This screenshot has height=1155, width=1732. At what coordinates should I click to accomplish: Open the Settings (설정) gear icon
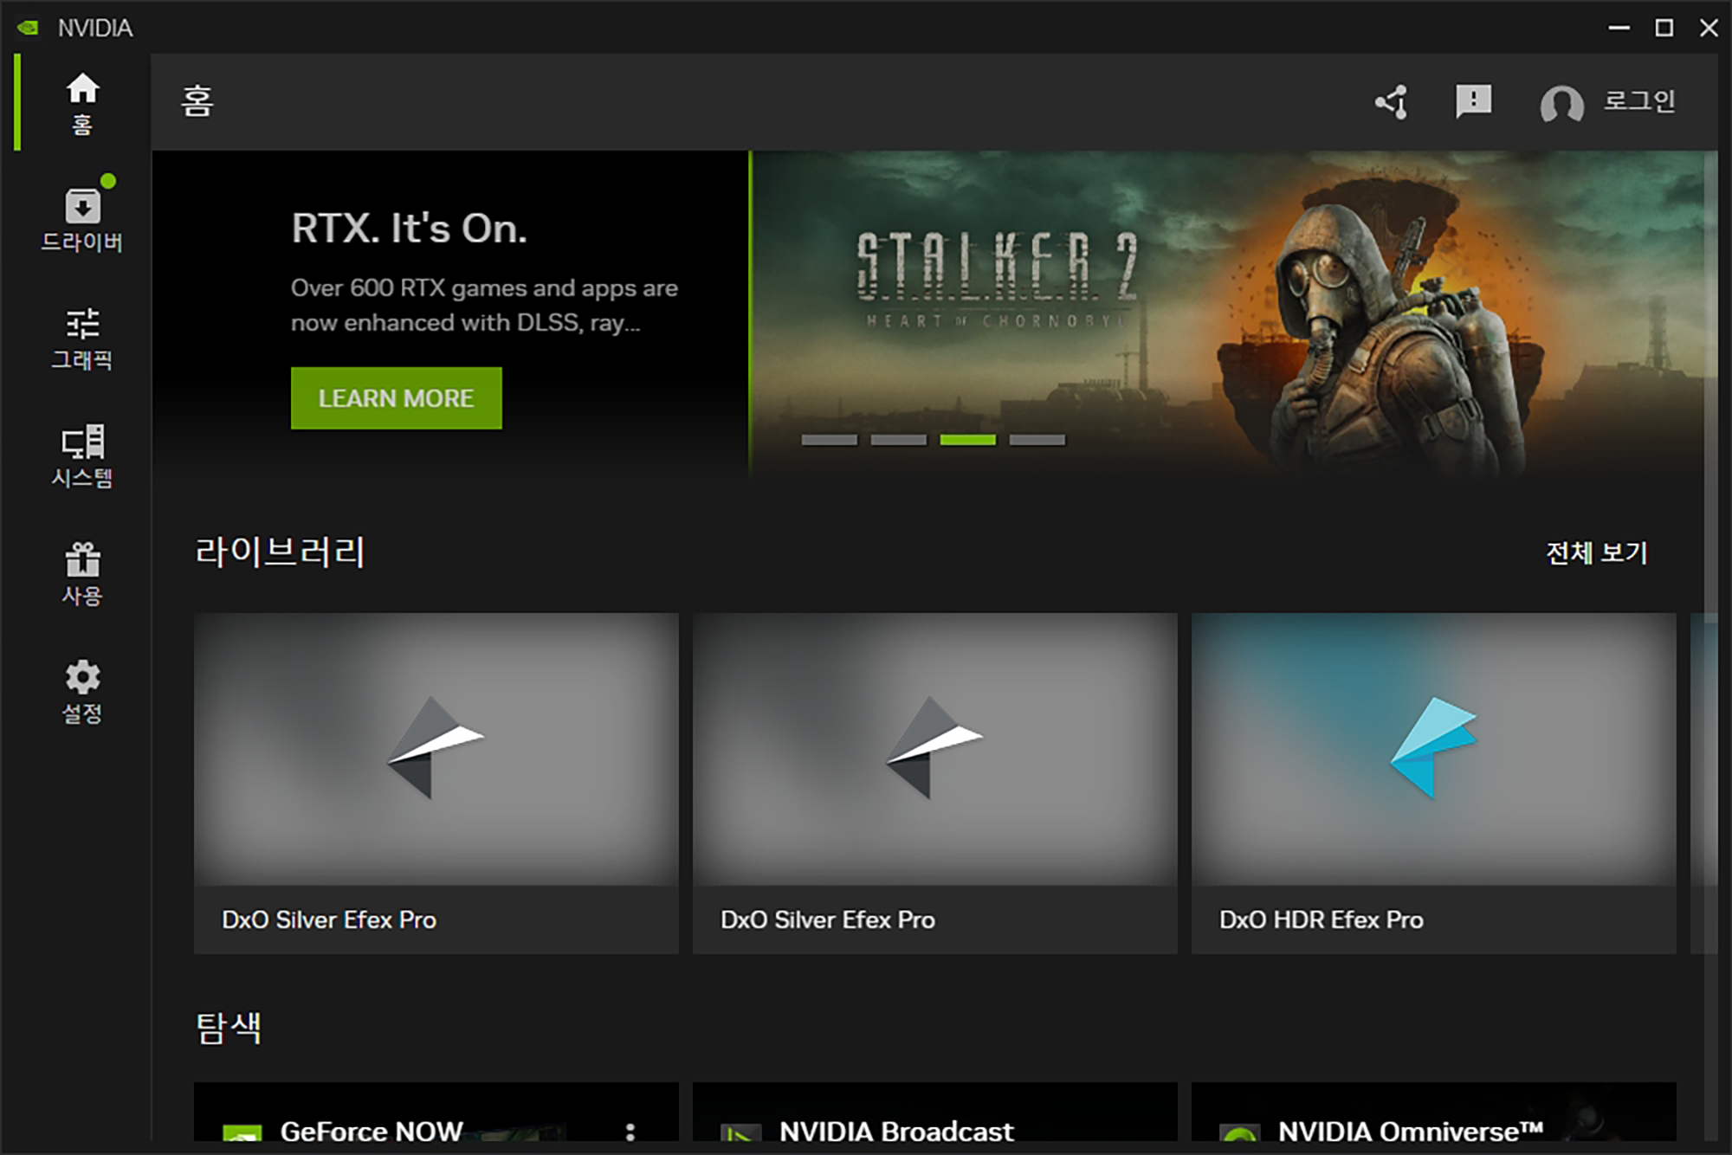(82, 691)
